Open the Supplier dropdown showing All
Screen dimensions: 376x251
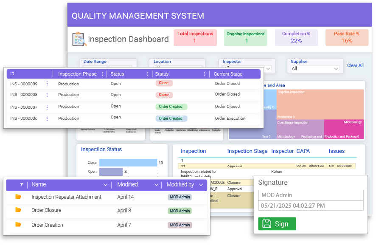coord(315,68)
